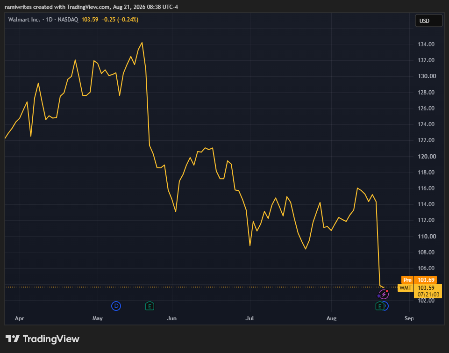
Task: Click the 102.00 price scale label
Action: [426, 300]
